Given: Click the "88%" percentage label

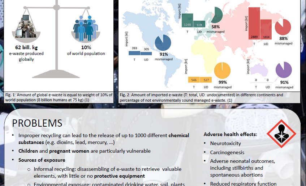Looking at the screenshot, I should pyautogui.click(x=284, y=38).
